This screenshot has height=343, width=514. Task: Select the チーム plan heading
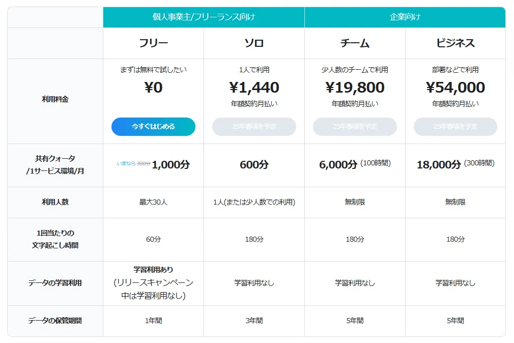click(x=355, y=43)
